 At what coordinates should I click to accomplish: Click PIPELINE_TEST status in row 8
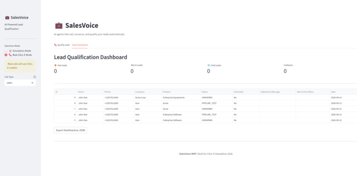coord(216,103)
